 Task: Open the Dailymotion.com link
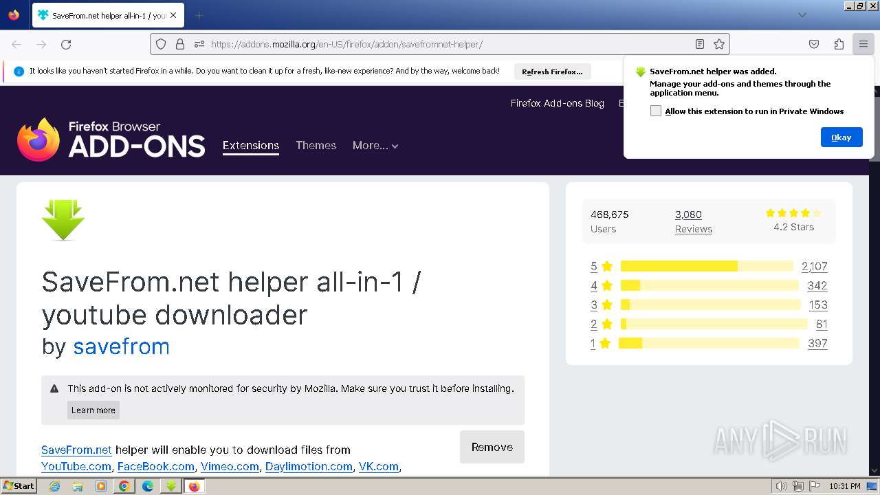[309, 466]
